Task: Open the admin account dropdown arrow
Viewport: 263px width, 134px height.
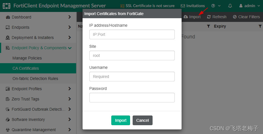Action: tap(258, 6)
